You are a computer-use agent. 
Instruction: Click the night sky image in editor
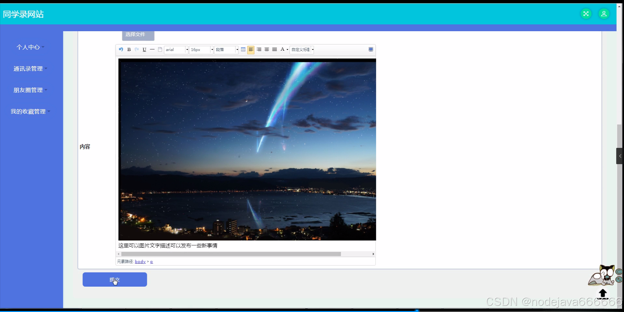[247, 149]
